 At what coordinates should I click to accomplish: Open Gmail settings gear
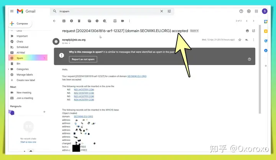[x=249, y=11]
